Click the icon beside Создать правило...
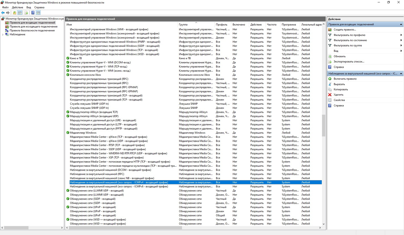 coord(330,30)
